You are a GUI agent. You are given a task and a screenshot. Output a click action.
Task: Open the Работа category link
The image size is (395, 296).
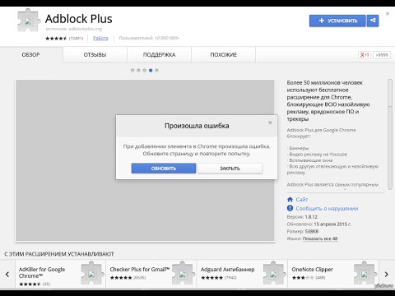click(x=100, y=38)
